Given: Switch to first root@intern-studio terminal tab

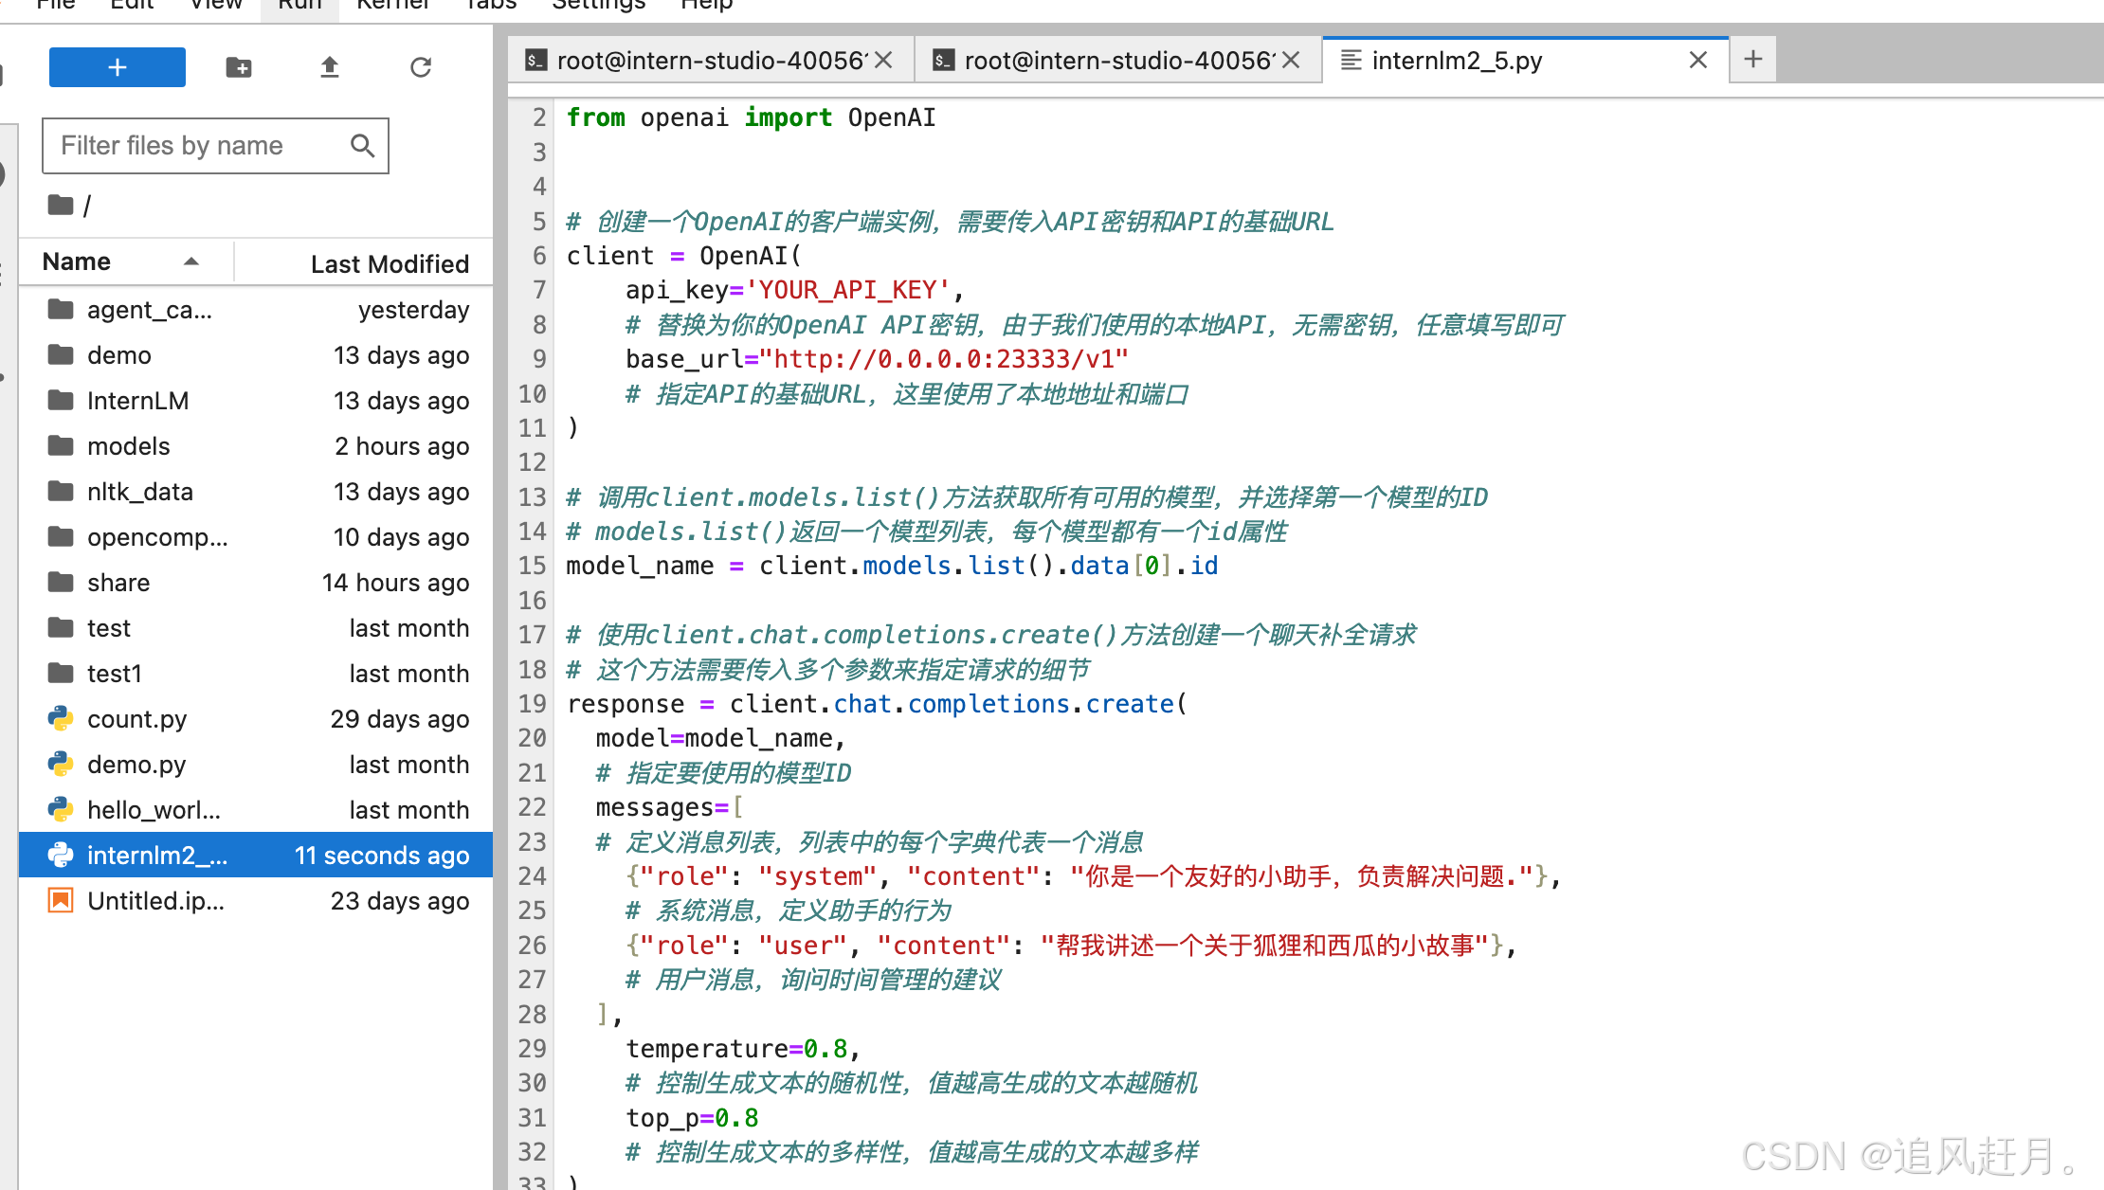Looking at the screenshot, I should tap(710, 61).
